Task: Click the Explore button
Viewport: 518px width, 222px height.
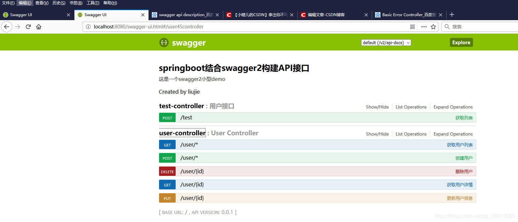Action: (461, 42)
